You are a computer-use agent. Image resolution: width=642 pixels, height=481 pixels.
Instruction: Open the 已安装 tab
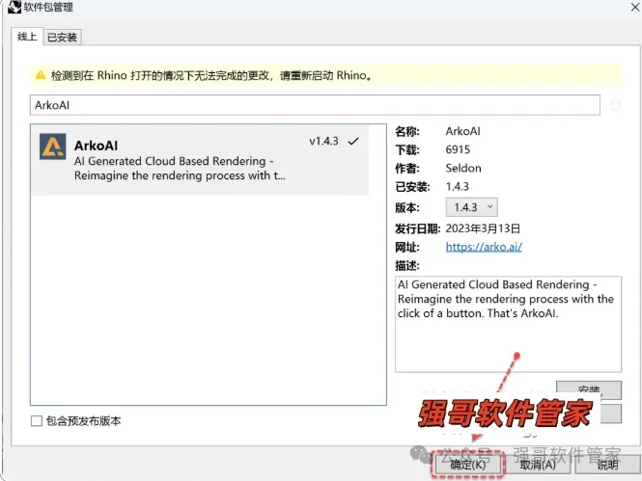pos(62,38)
